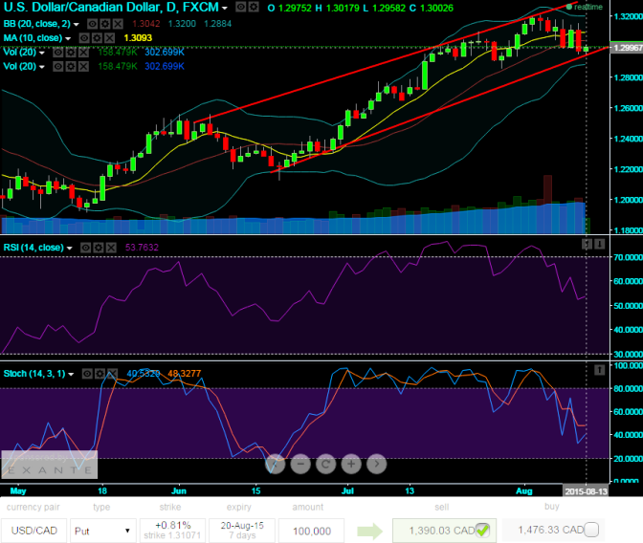Click the 20-Aug-15 expiry field
Image resolution: width=643 pixels, height=543 pixels.
242,531
